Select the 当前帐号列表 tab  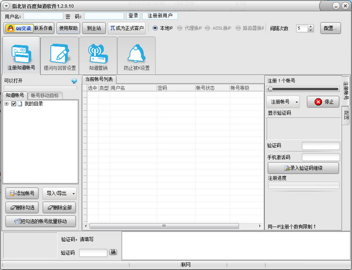click(x=99, y=79)
